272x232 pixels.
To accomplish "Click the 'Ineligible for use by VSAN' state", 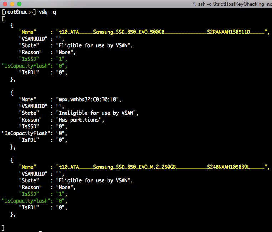I will tap(97, 113).
